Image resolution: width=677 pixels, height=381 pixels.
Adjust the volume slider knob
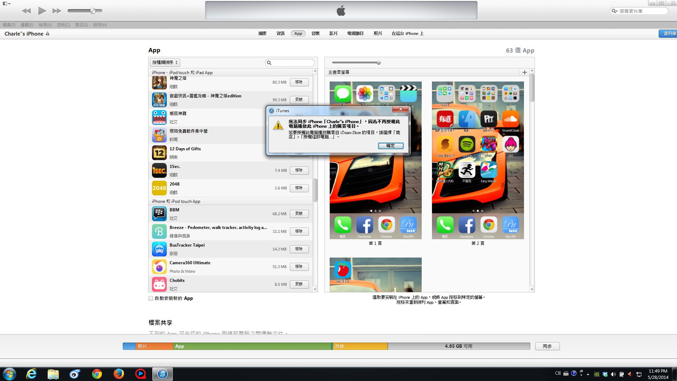click(93, 11)
